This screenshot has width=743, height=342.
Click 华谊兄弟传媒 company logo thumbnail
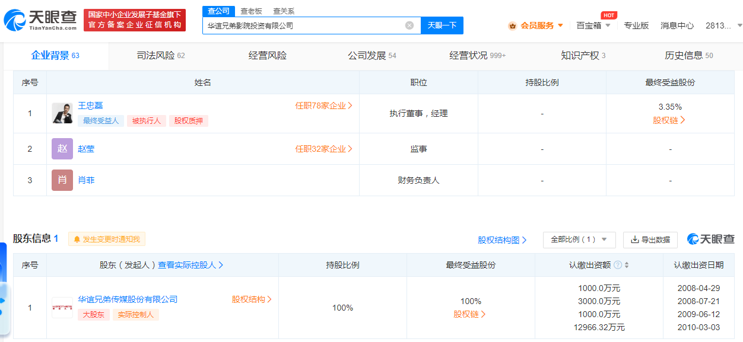(x=62, y=308)
